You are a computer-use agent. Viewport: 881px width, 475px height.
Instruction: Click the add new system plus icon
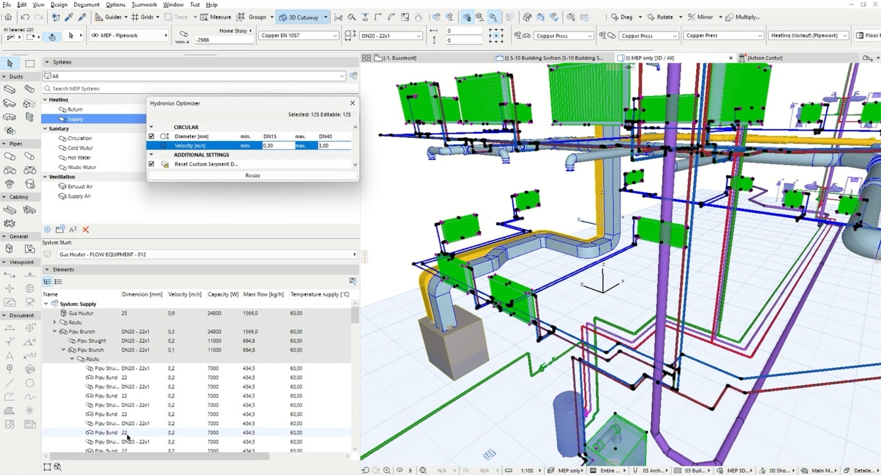point(47,230)
